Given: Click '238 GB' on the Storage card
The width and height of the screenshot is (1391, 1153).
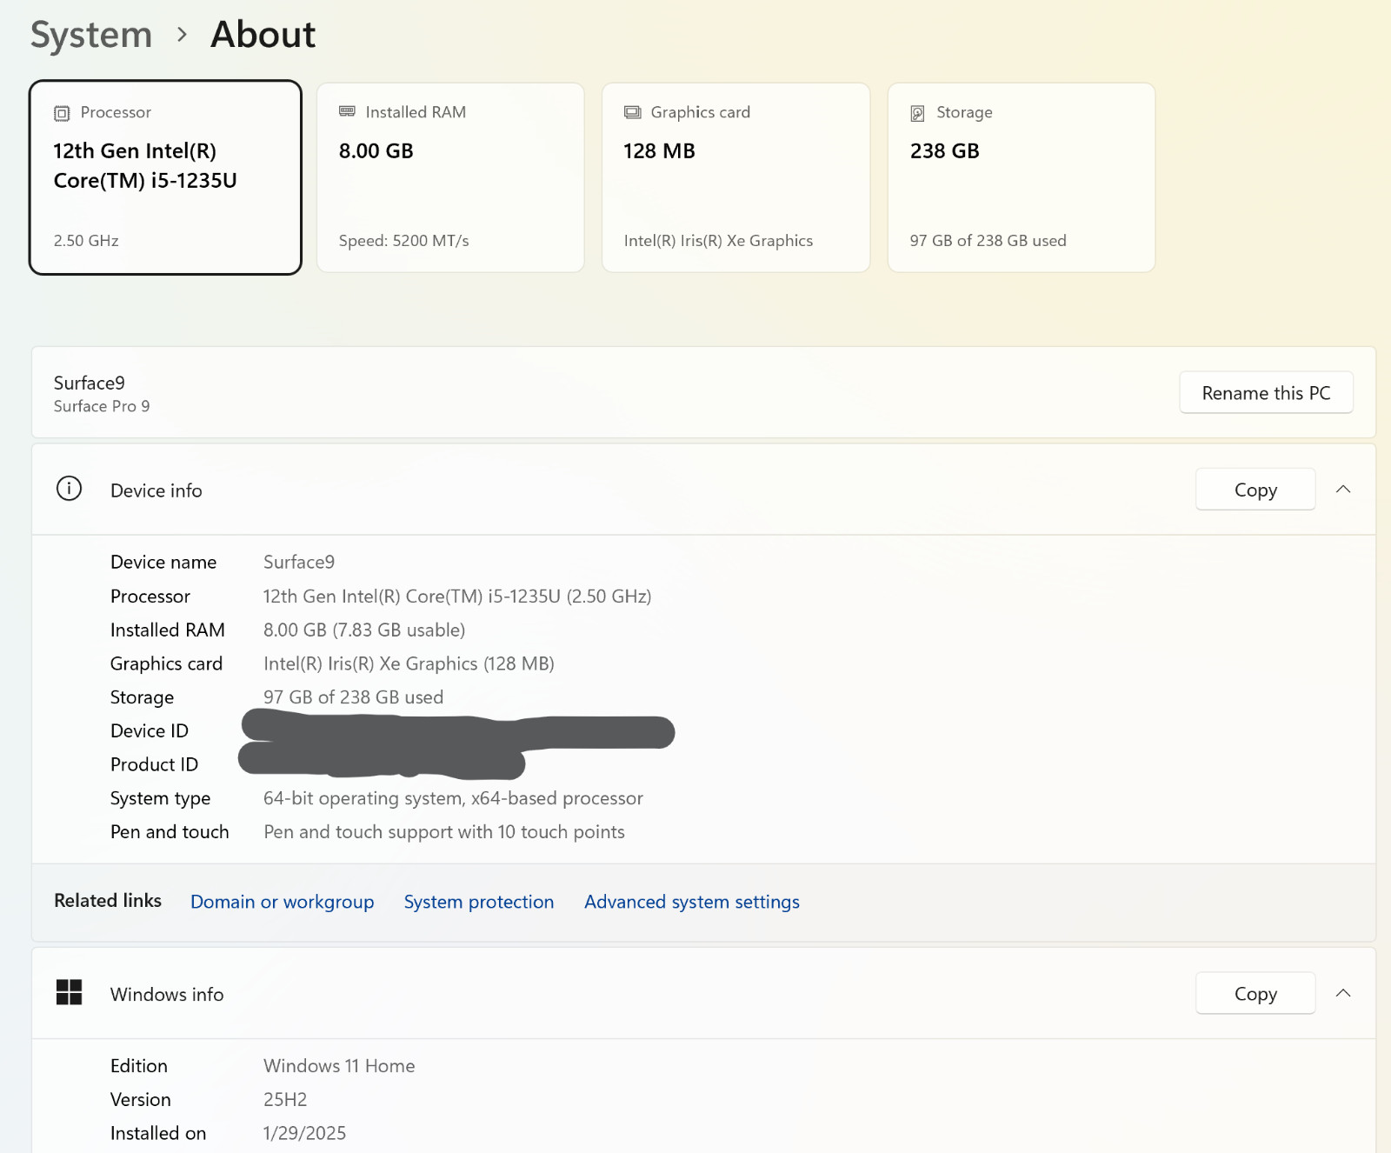Looking at the screenshot, I should pyautogui.click(x=945, y=151).
